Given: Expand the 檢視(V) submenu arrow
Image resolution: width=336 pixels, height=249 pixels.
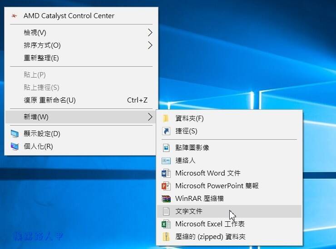Looking at the screenshot, I should click(150, 33).
